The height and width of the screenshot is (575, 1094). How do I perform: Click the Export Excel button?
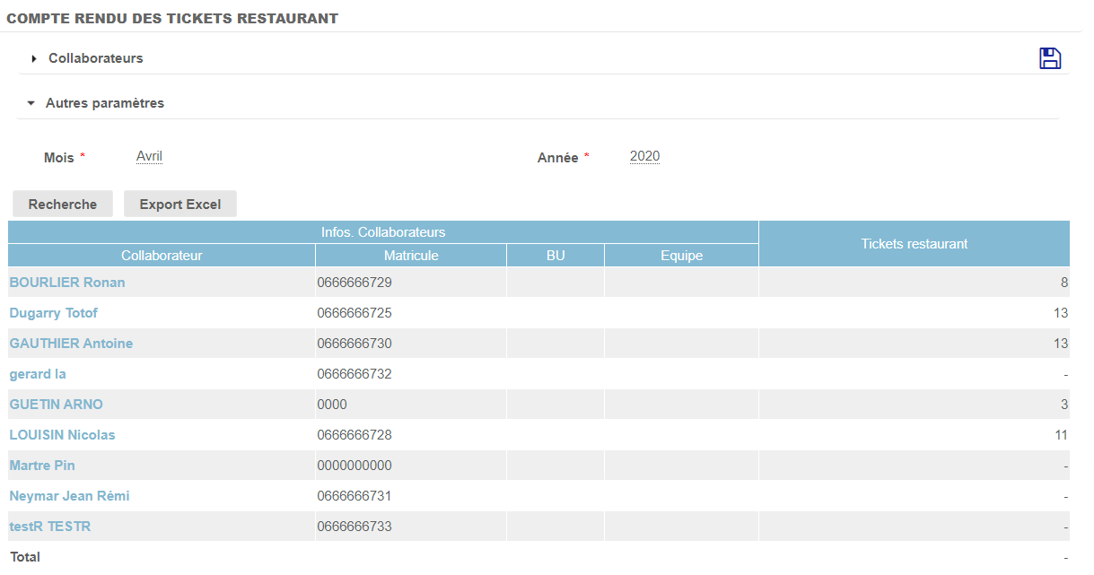click(179, 205)
